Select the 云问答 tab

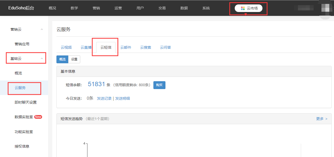(165, 47)
